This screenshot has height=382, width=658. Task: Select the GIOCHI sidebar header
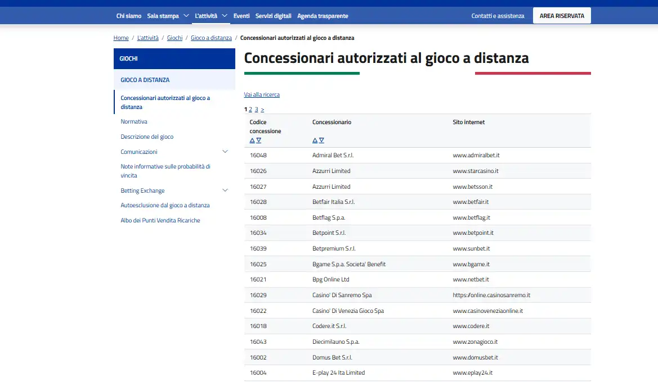174,58
